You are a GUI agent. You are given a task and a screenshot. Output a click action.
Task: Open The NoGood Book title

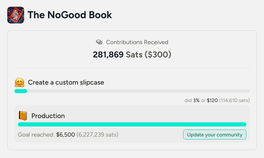[70, 15]
